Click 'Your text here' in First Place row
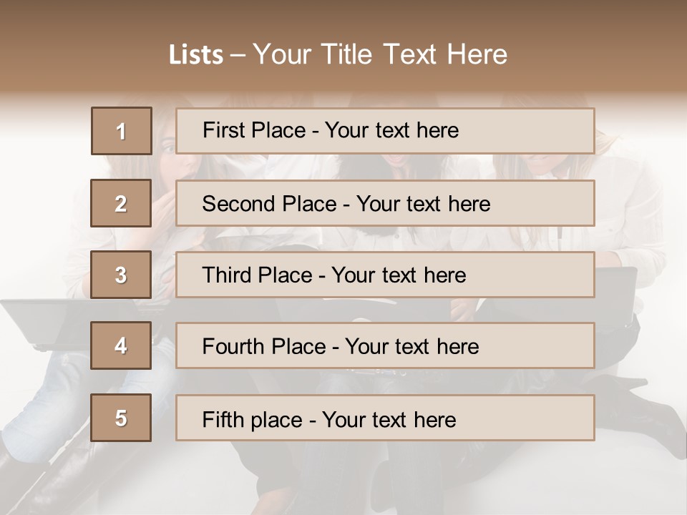Viewport: 687px width, 515px height. pyautogui.click(x=391, y=130)
